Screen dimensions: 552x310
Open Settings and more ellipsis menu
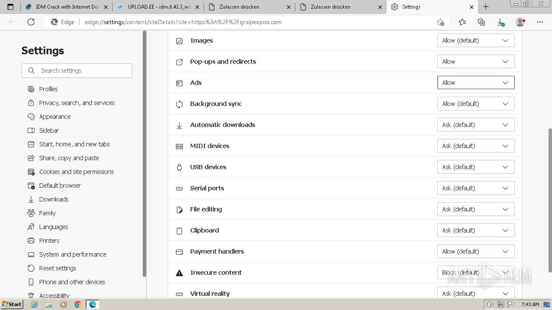(x=540, y=22)
